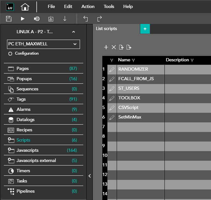Save the project with the floppy disk icon
211x200 pixels.
[9, 19]
